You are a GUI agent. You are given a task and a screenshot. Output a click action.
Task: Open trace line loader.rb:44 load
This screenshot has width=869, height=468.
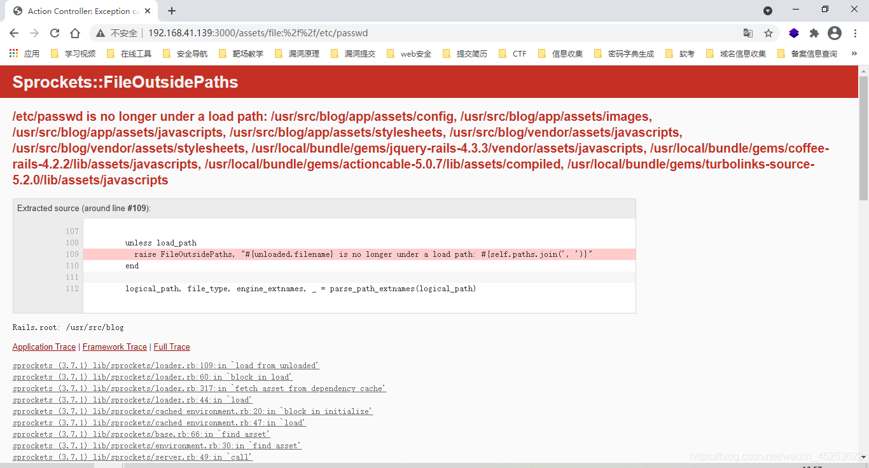(x=132, y=400)
